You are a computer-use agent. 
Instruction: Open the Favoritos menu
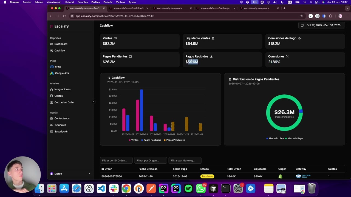83,2
